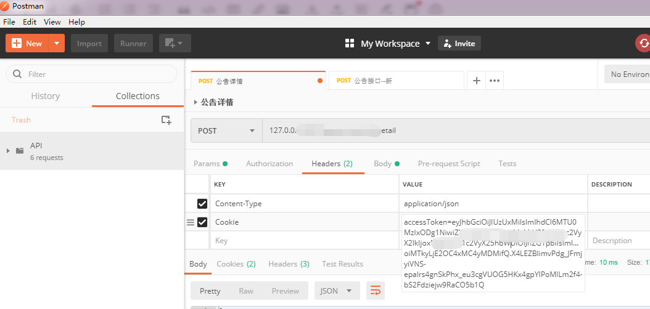
Task: Click the Import button
Action: [89, 44]
